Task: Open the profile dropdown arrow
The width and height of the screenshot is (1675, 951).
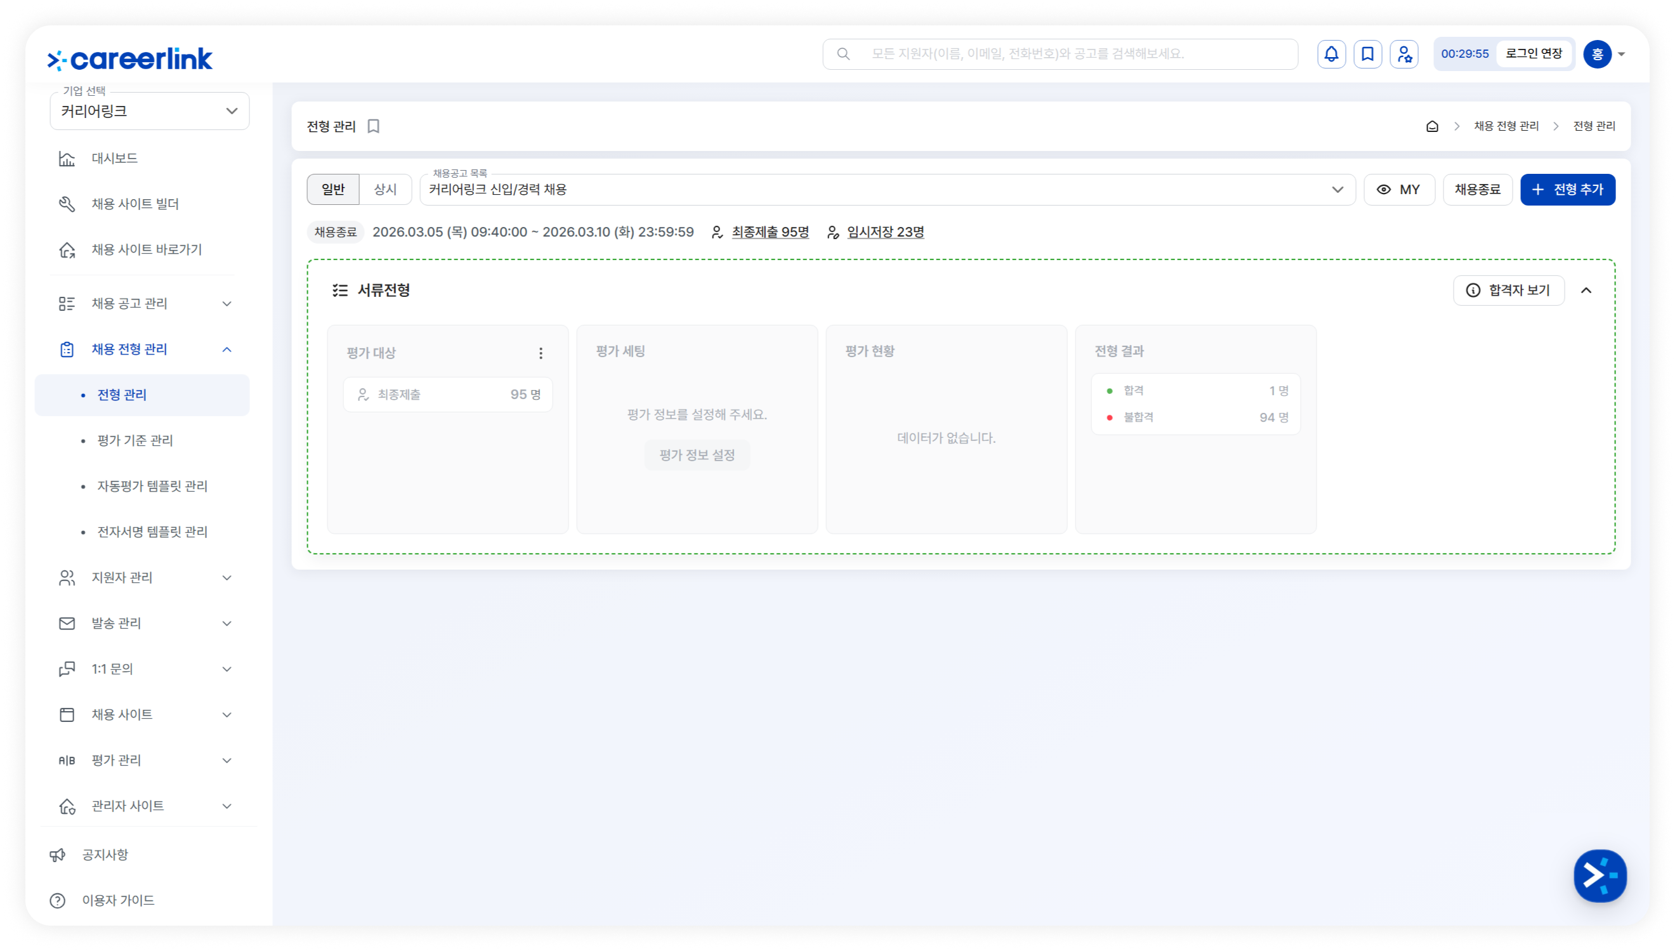Action: click(1621, 54)
